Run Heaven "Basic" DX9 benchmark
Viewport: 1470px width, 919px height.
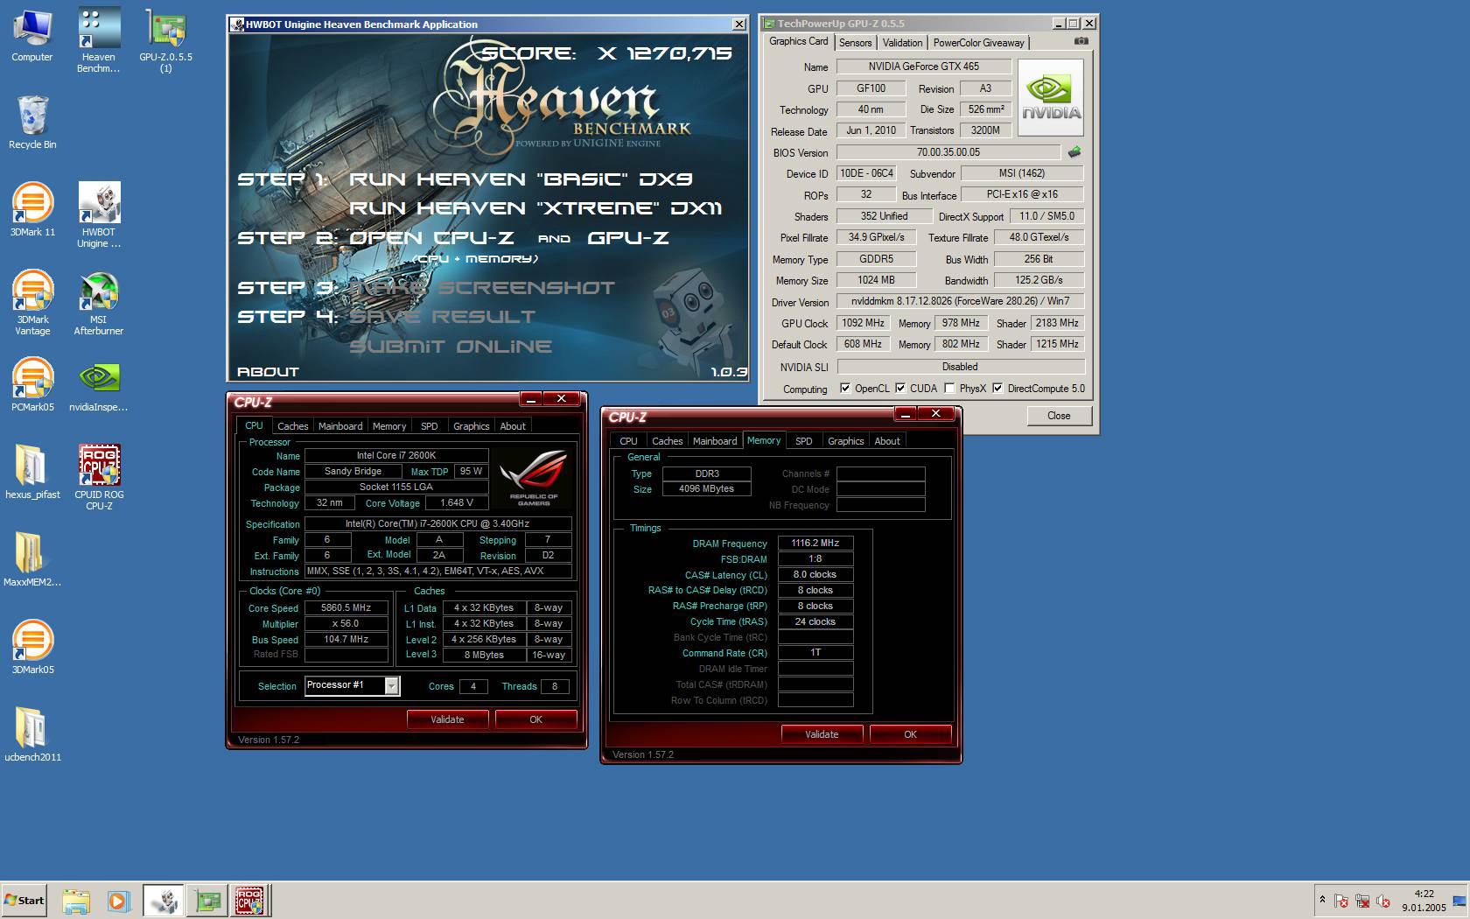(521, 179)
